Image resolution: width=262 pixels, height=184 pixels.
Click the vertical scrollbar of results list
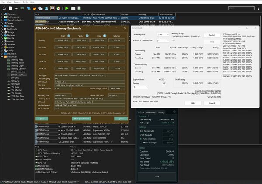click(x=261, y=42)
